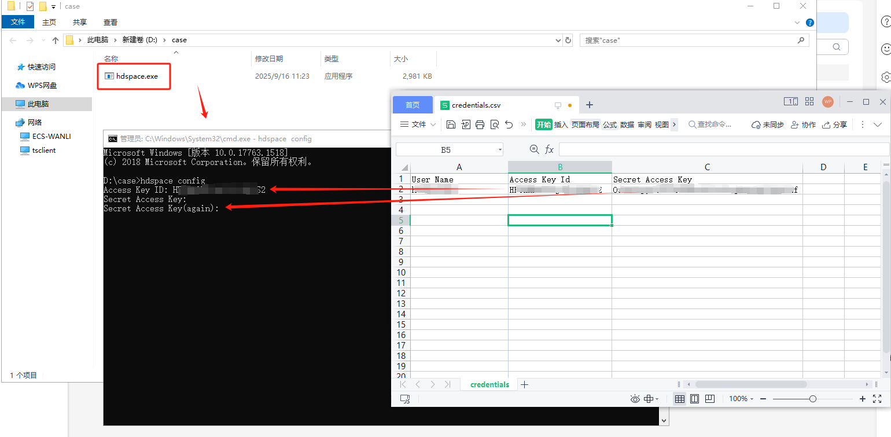Switch to page layout view button
This screenshot has height=437, width=891.
(x=695, y=399)
